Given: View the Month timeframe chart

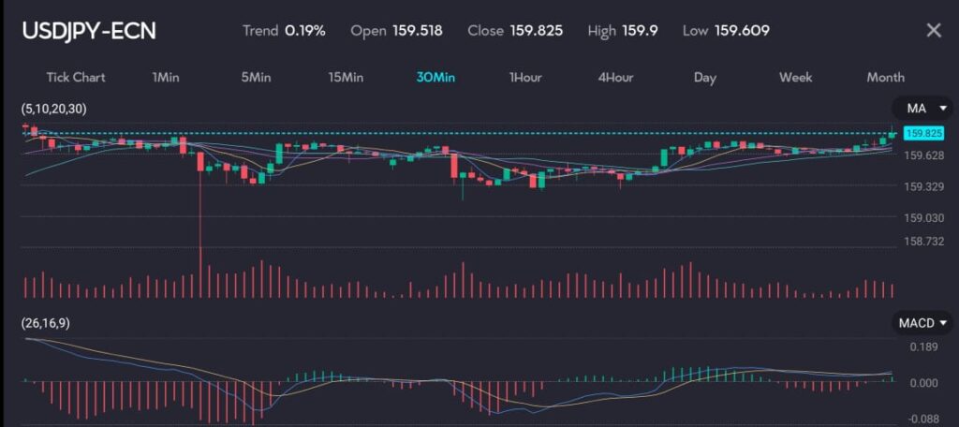Looking at the screenshot, I should (x=885, y=77).
